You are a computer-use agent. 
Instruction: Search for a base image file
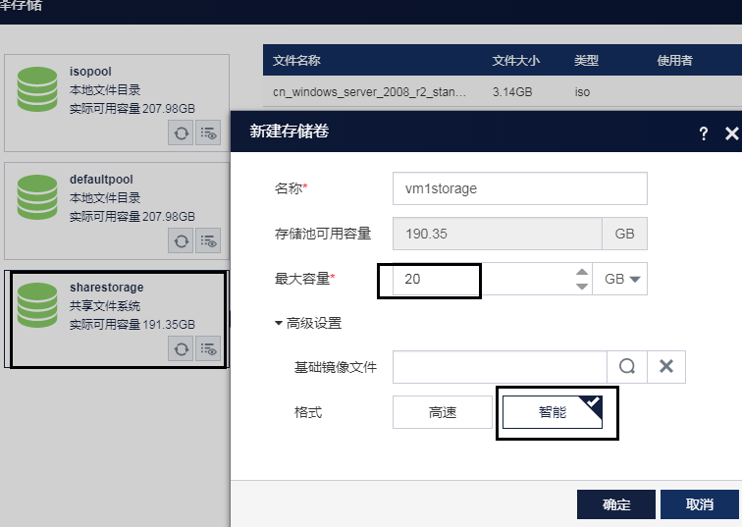tap(627, 367)
